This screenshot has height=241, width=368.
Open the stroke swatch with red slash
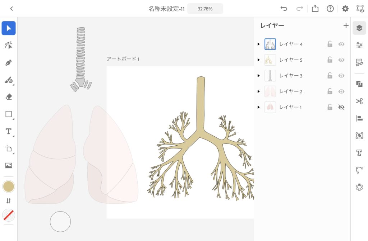tap(9, 215)
